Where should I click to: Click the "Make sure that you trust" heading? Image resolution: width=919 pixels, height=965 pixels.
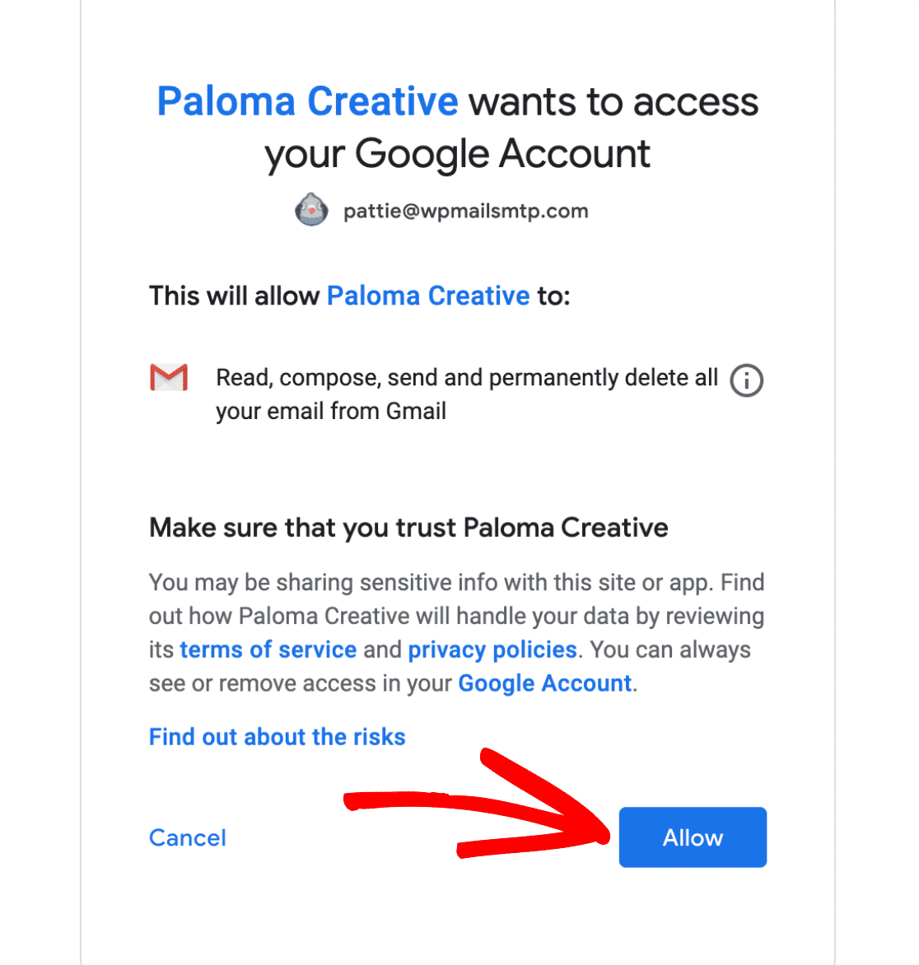coord(408,528)
